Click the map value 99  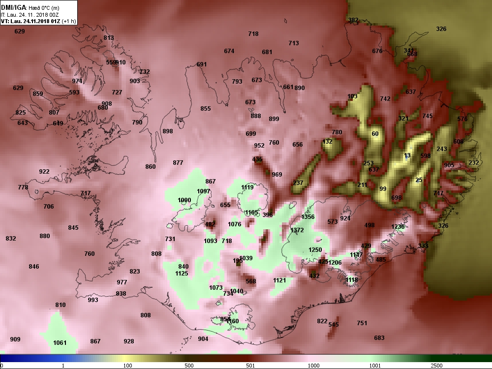point(383,189)
